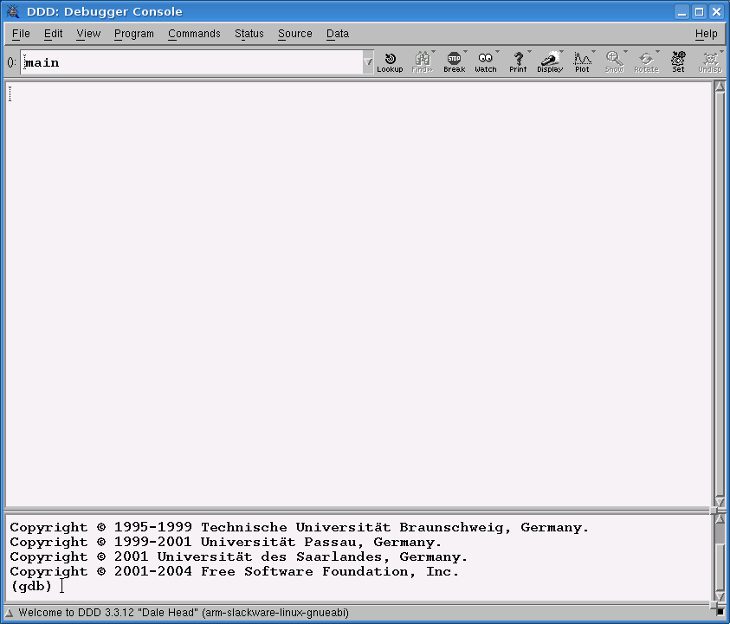Click the Rotate toolbar icon
The height and width of the screenshot is (624, 730).
[646, 62]
